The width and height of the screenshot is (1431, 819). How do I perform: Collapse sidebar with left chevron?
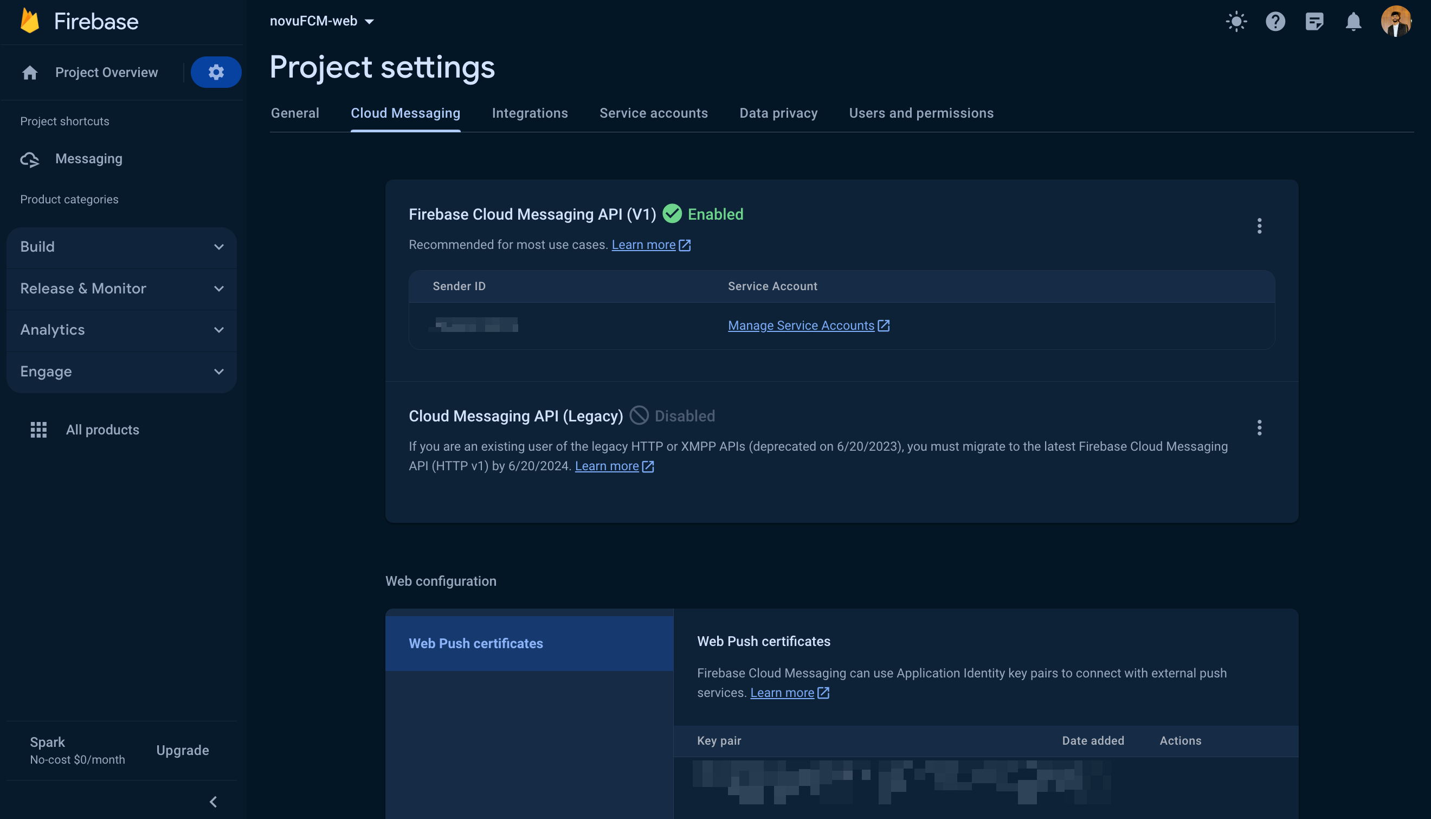[213, 802]
